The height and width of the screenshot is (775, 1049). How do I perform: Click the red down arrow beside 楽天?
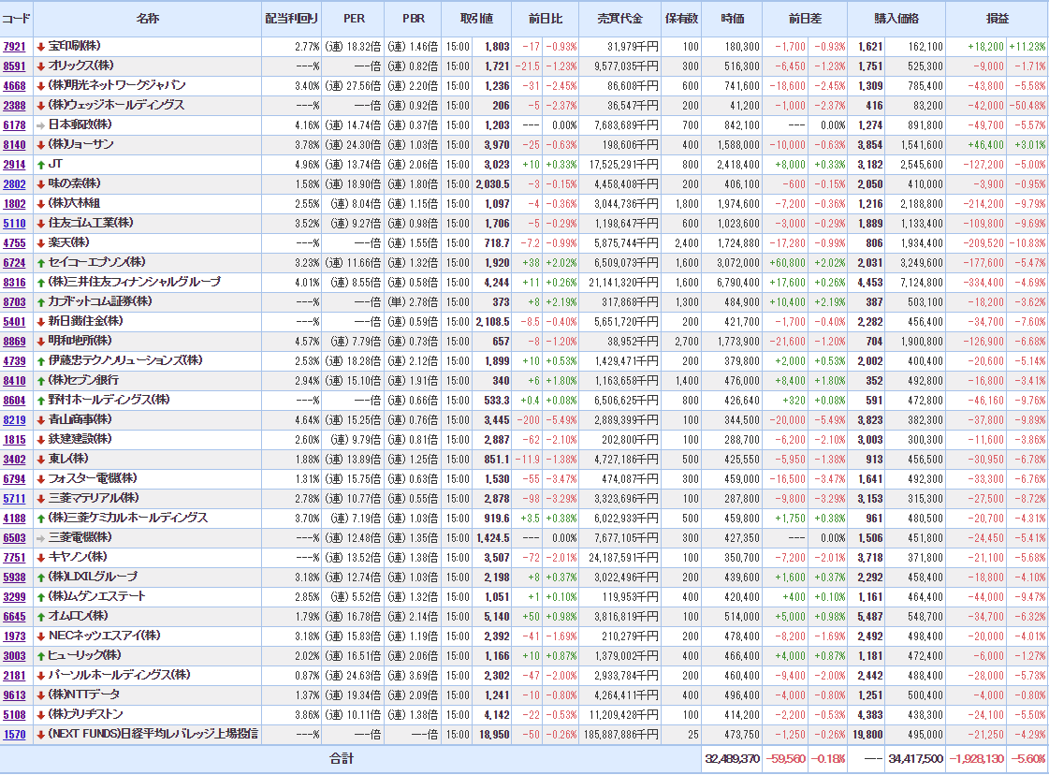click(x=40, y=242)
